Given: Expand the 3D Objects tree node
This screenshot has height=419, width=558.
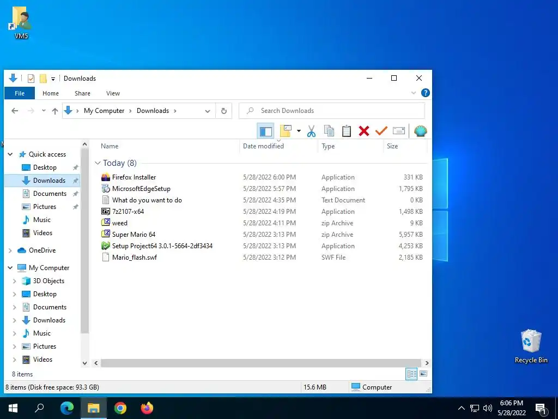Looking at the screenshot, I should point(15,281).
